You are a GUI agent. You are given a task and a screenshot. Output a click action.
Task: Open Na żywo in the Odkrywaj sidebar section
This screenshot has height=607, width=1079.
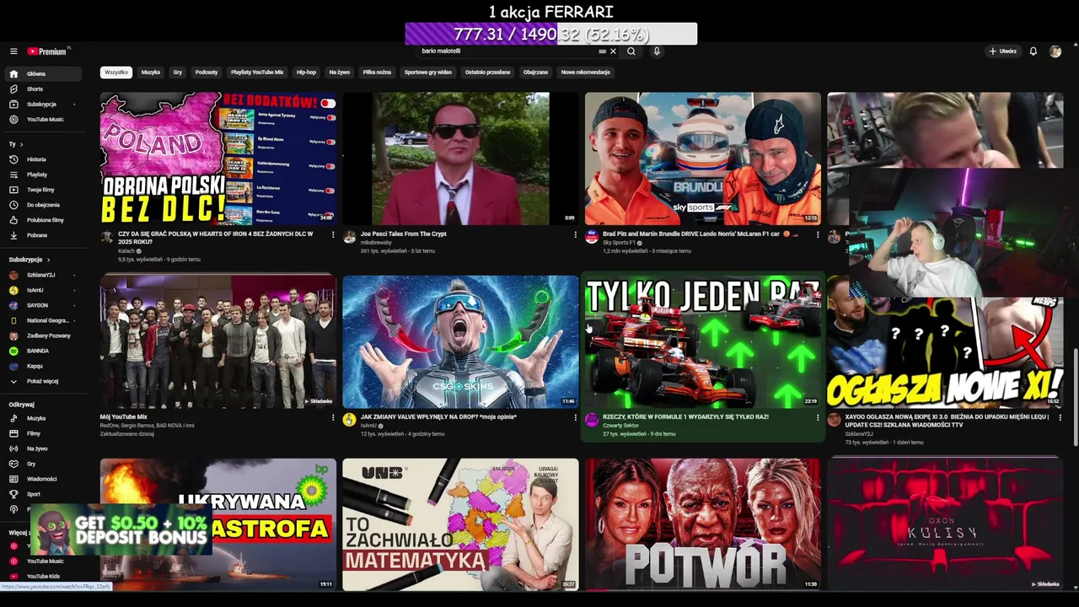(42, 449)
